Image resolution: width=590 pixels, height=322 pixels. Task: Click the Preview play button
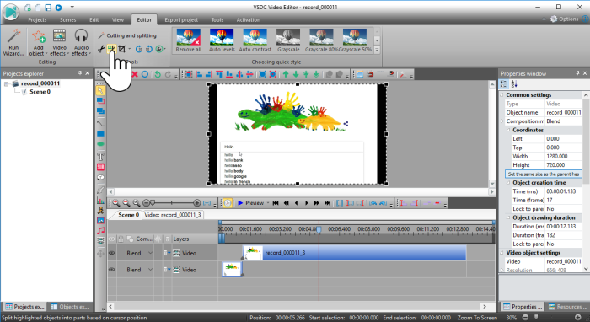(x=250, y=203)
